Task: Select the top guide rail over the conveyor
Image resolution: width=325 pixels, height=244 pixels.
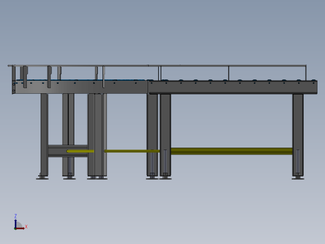Action: [157, 66]
